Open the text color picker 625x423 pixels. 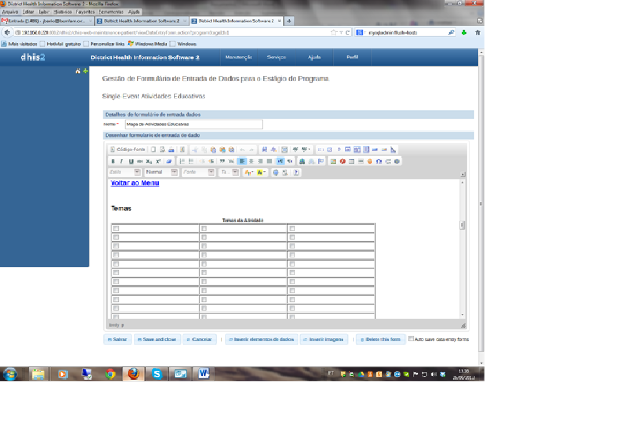[249, 172]
